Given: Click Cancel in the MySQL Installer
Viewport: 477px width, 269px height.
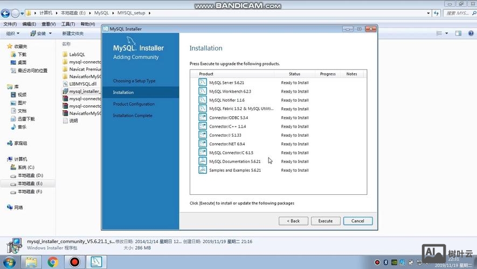Looking at the screenshot, I should pos(358,221).
